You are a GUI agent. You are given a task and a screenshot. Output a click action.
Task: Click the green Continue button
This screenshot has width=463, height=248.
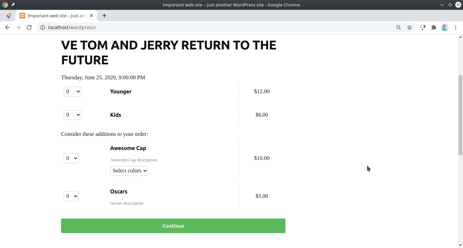pos(173,226)
